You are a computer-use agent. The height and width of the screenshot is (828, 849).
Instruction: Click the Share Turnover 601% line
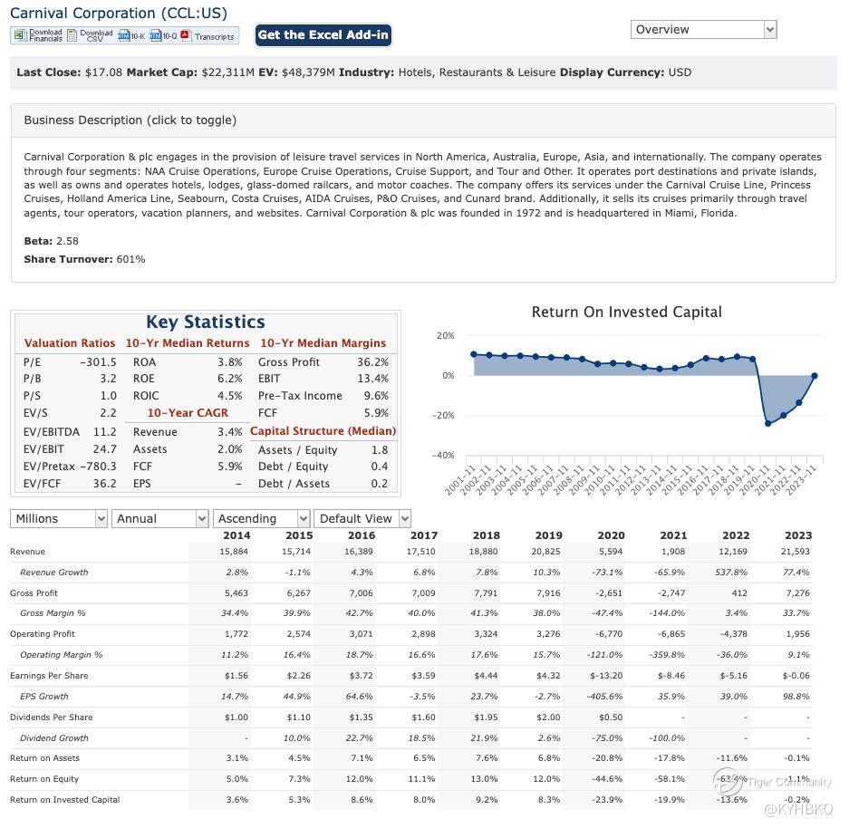pos(84,260)
